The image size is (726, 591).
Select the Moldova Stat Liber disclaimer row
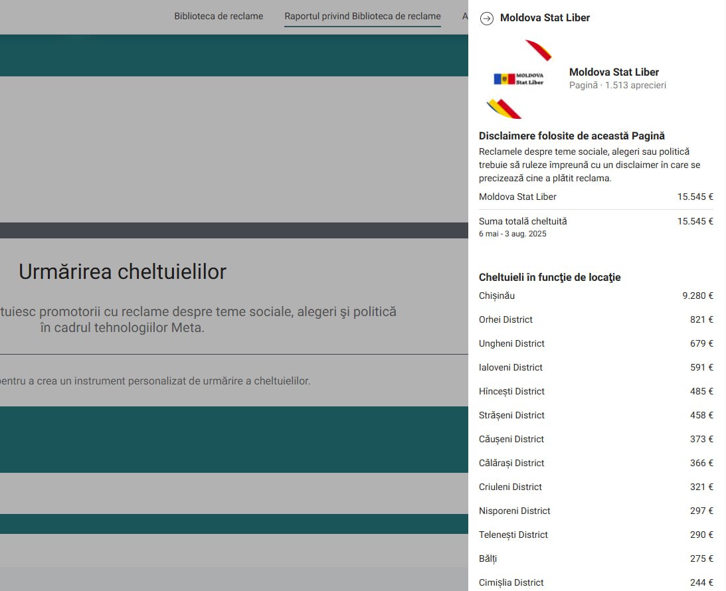596,197
